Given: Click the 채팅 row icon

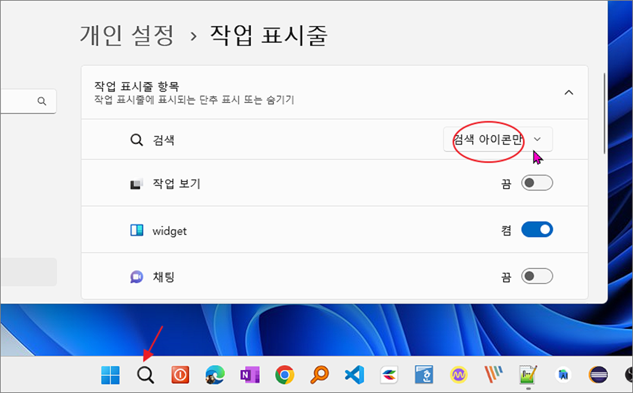Looking at the screenshot, I should pyautogui.click(x=137, y=277).
